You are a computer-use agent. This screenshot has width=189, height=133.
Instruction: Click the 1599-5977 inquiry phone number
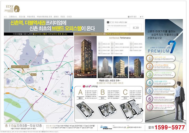[170, 127]
